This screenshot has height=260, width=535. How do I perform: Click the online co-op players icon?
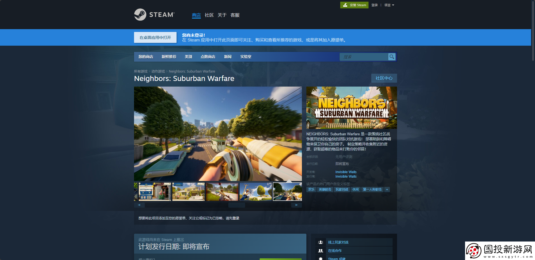pos(321,250)
